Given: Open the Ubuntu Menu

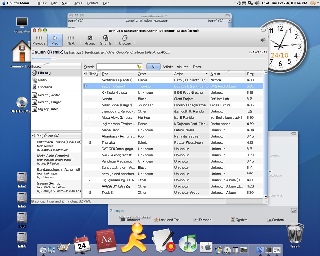Looking at the screenshot, I should (16, 3).
